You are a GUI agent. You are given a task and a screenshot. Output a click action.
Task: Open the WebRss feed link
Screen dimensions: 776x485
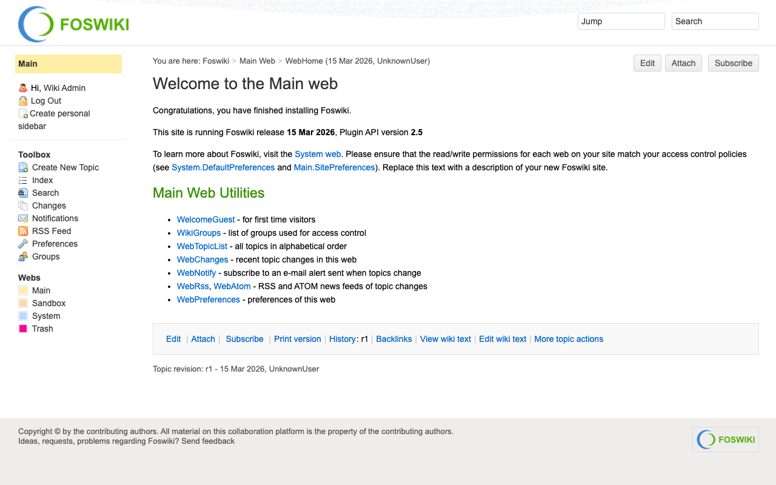coord(193,286)
